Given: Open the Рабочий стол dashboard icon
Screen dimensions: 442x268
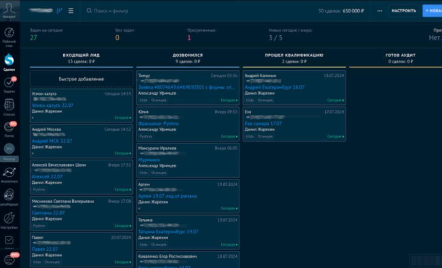Looking at the screenshot, I should pyautogui.click(x=9, y=33).
